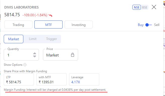
Task: Switch to Trading tab
Action: [x=18, y=25]
